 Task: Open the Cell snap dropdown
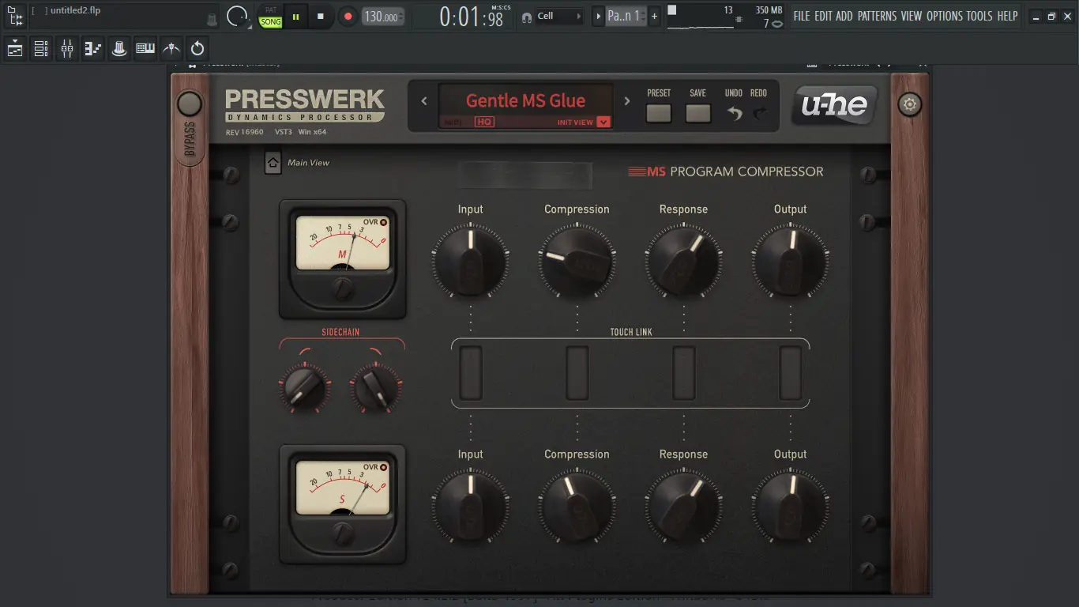point(560,16)
